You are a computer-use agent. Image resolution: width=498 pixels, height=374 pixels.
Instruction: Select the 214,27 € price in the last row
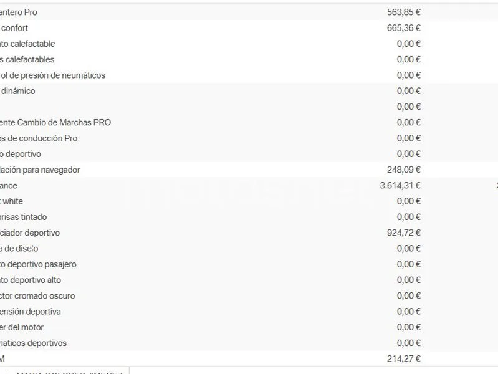tap(403, 359)
